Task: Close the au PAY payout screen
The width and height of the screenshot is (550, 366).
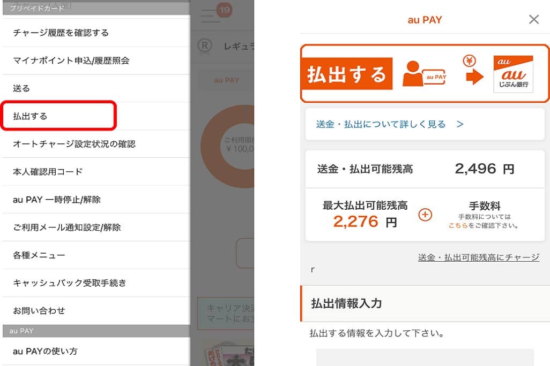Action: click(534, 19)
